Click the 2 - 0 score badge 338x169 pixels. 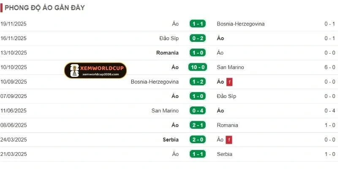point(197,139)
